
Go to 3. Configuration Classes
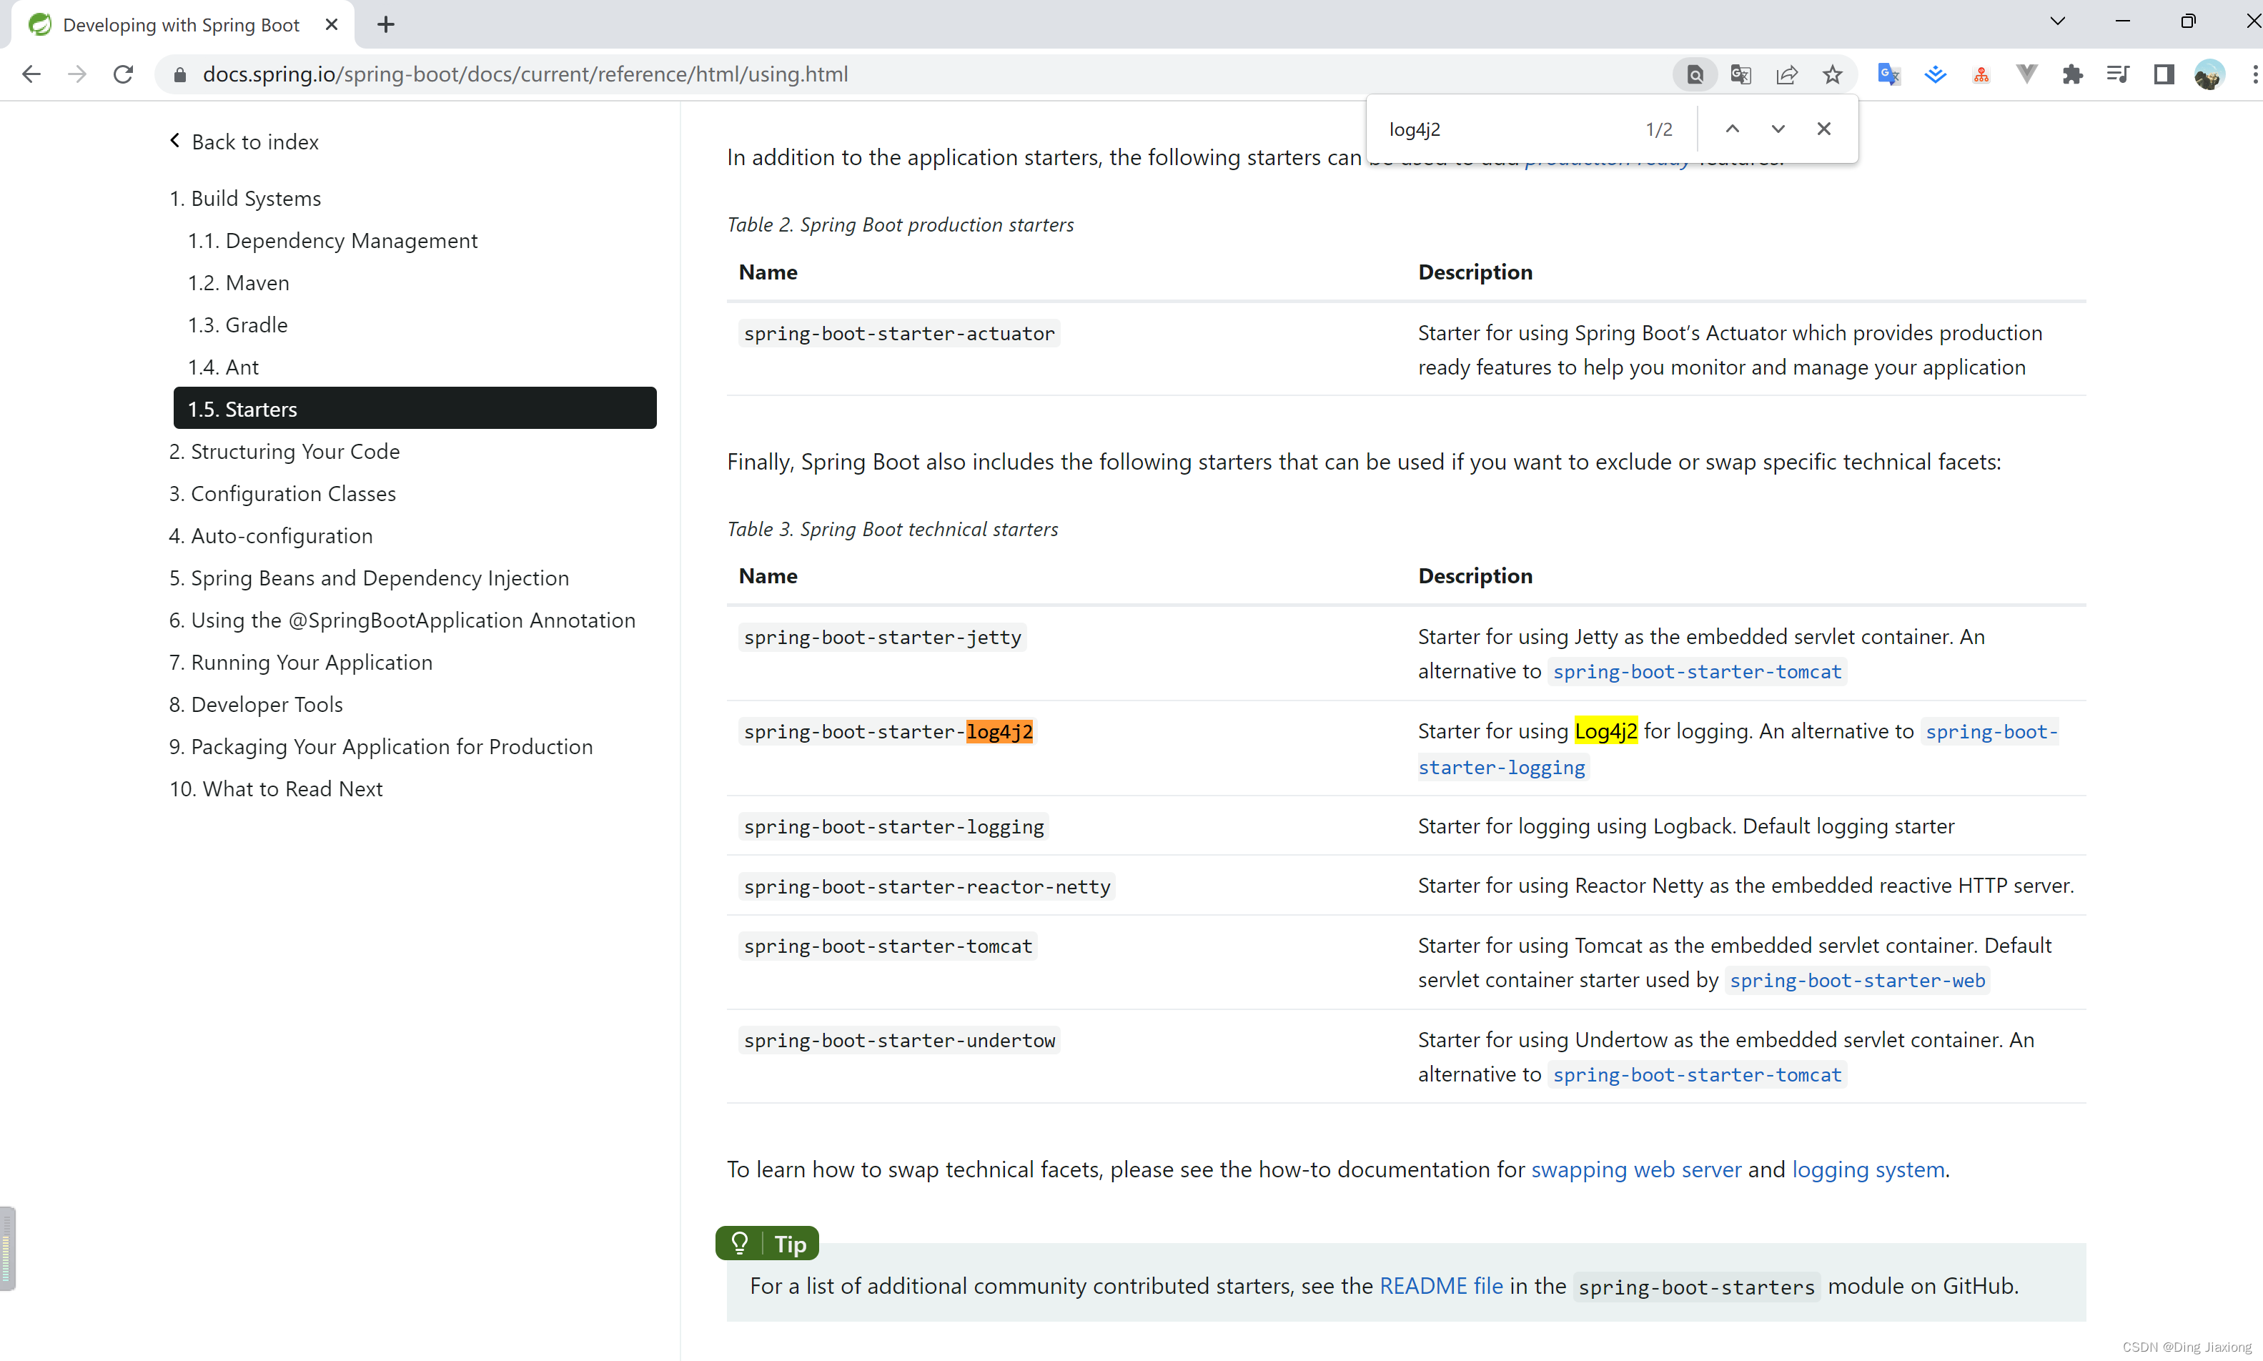click(x=282, y=495)
